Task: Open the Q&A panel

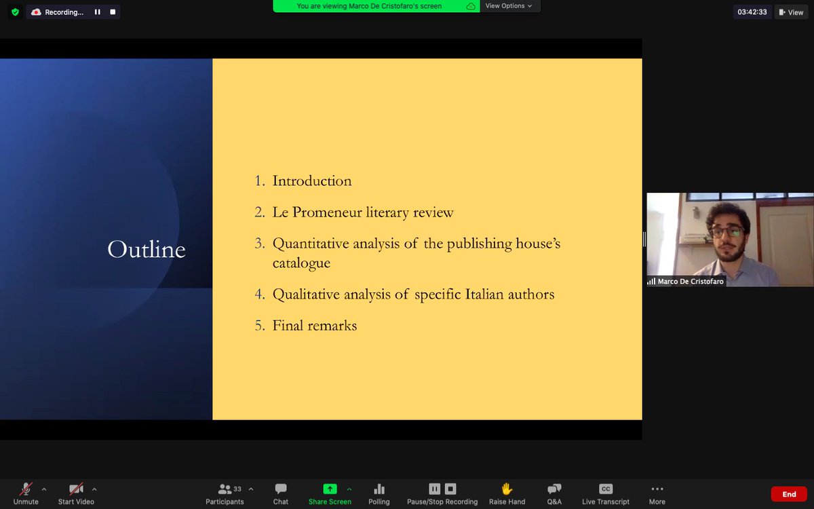Action: (554, 493)
